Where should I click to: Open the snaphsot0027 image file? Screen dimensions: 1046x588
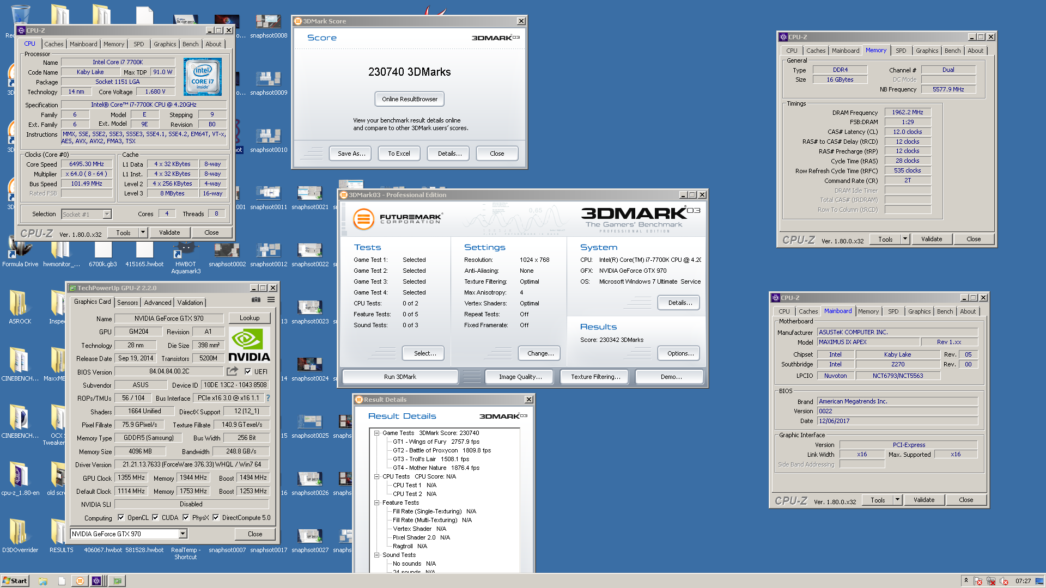[310, 540]
